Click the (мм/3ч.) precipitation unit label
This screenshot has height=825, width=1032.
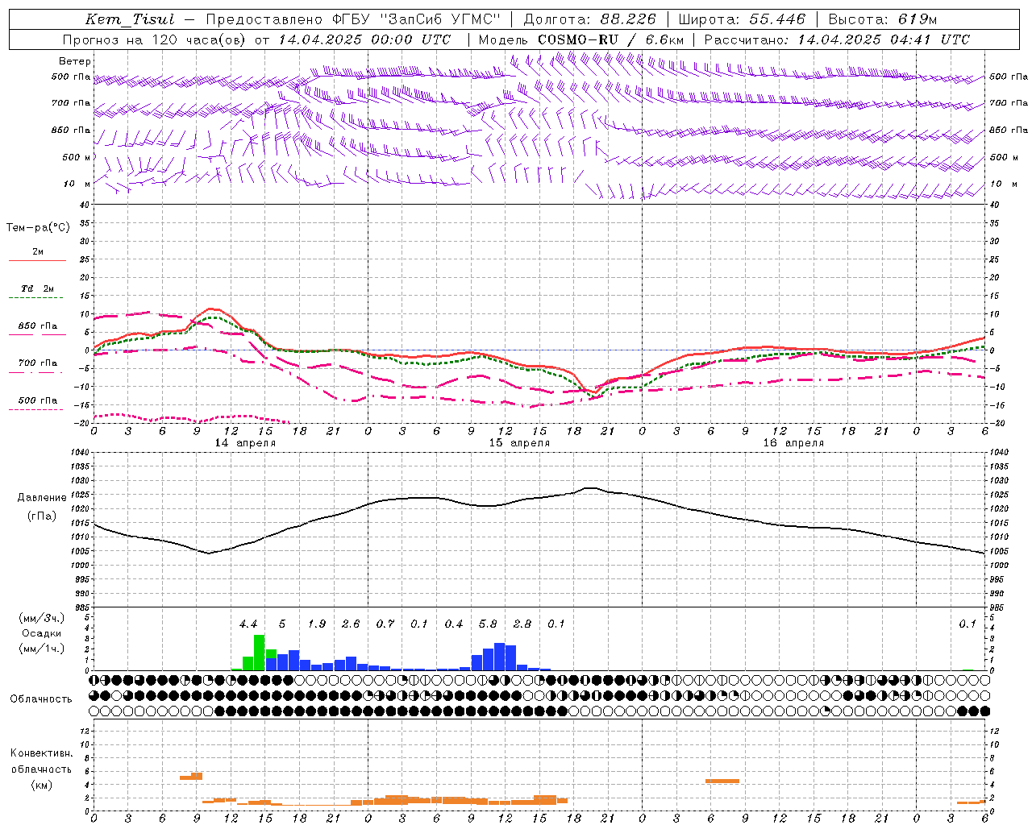(x=41, y=619)
